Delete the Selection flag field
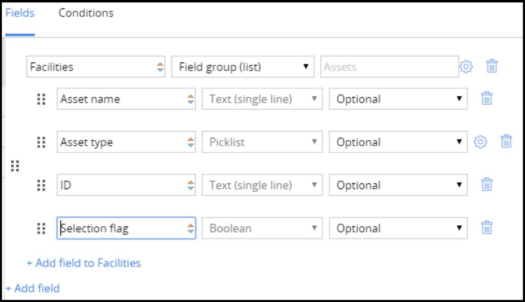 tap(487, 228)
